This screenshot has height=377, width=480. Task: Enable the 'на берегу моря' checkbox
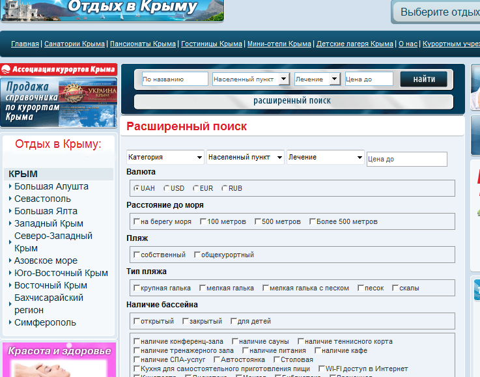click(137, 221)
